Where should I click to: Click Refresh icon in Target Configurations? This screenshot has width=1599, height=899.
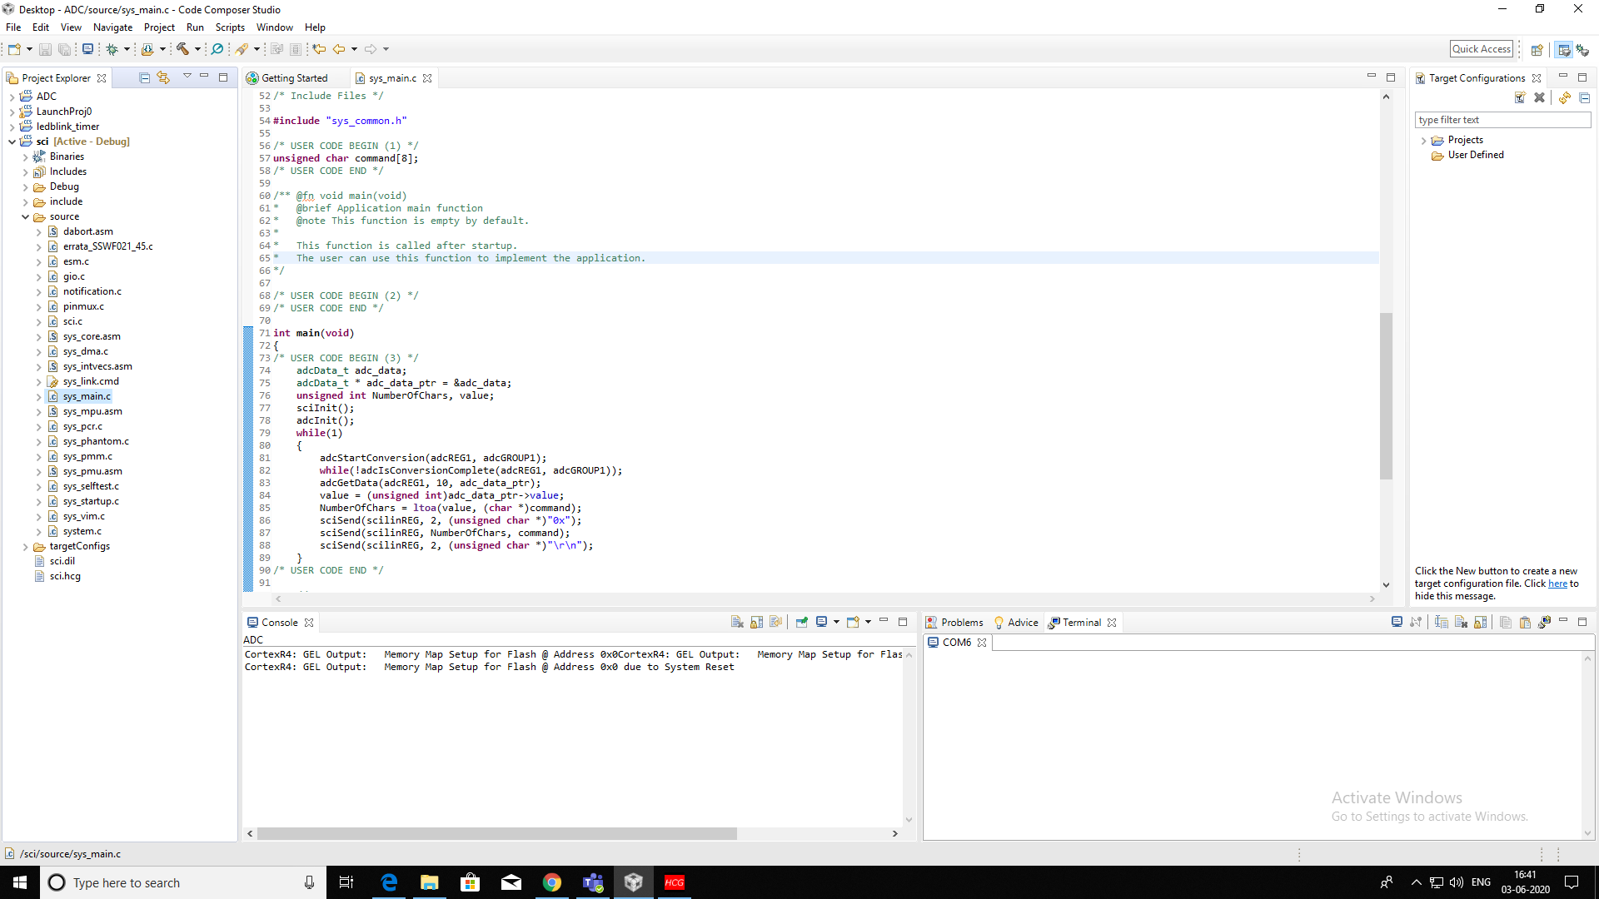click(1565, 97)
